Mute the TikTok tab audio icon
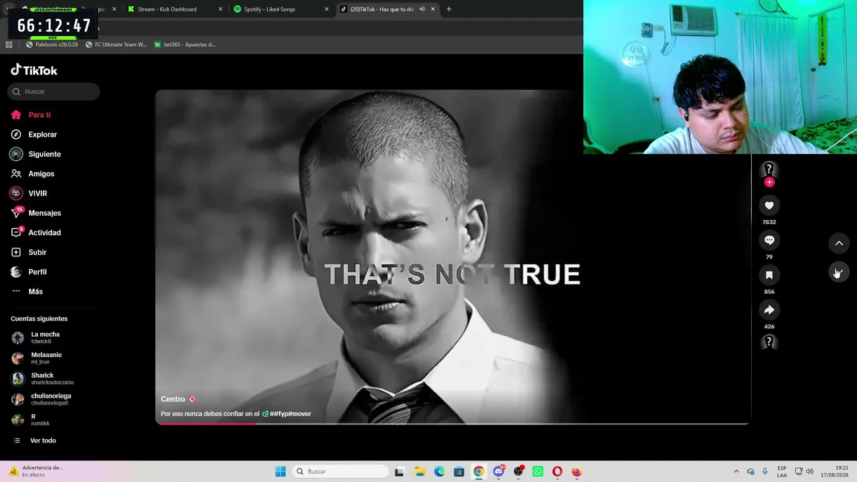Image resolution: width=857 pixels, height=482 pixels. coord(422,9)
